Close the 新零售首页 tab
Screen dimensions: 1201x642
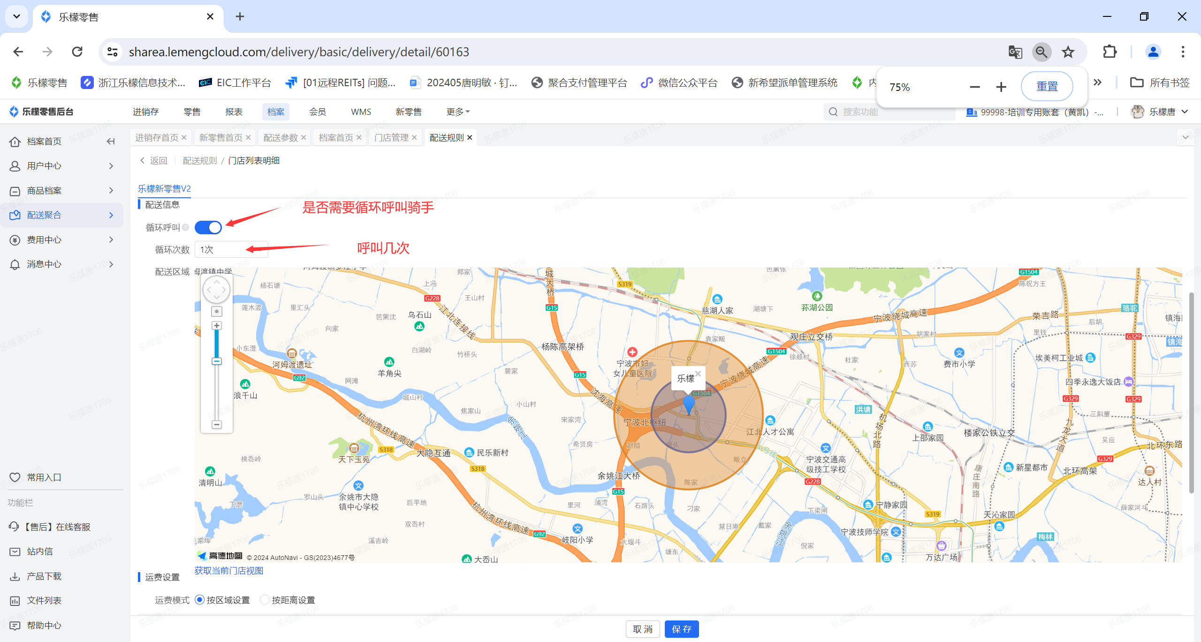click(248, 137)
